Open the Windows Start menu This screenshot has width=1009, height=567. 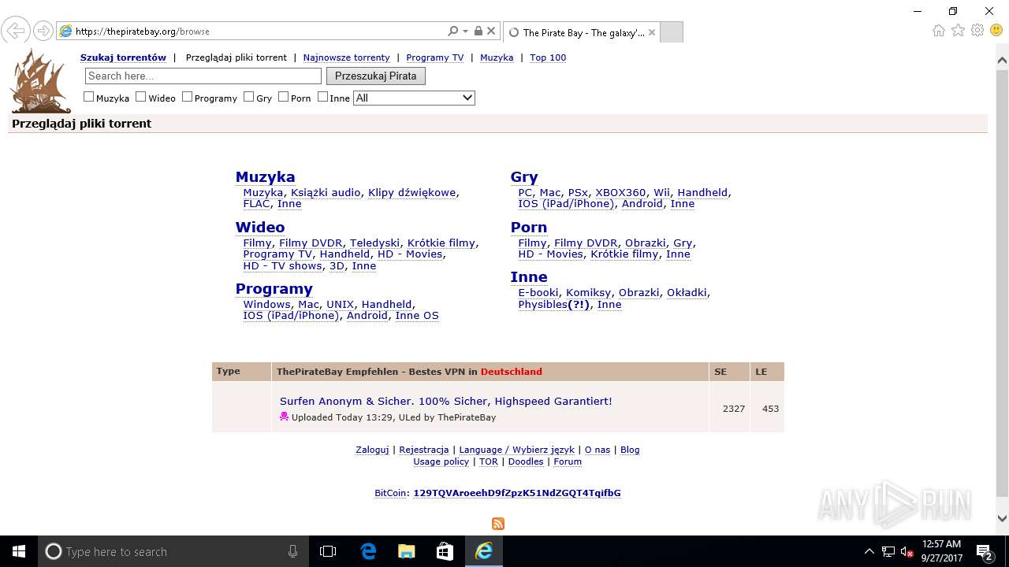[19, 551]
